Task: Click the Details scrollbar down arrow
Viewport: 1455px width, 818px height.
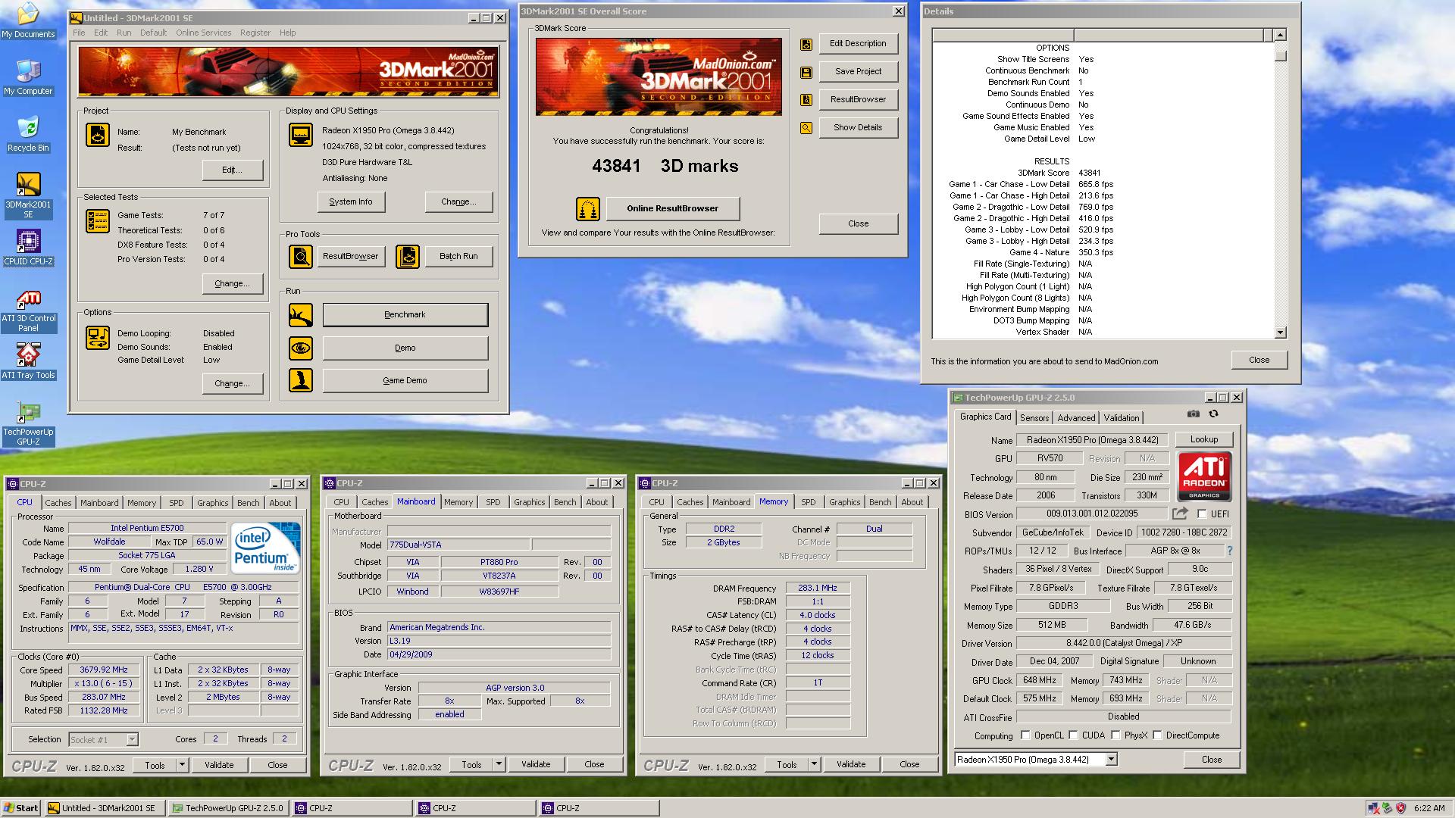Action: pos(1280,333)
